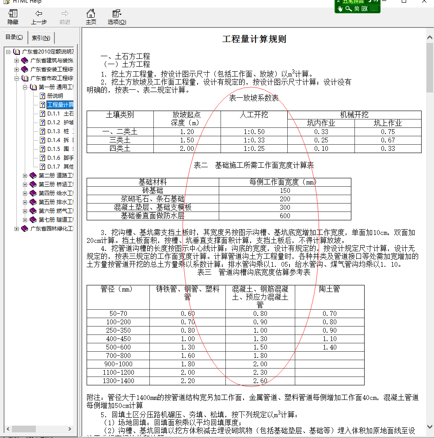Click the content pane scroll up arrow
This screenshot has height=438, width=434.
430,37
